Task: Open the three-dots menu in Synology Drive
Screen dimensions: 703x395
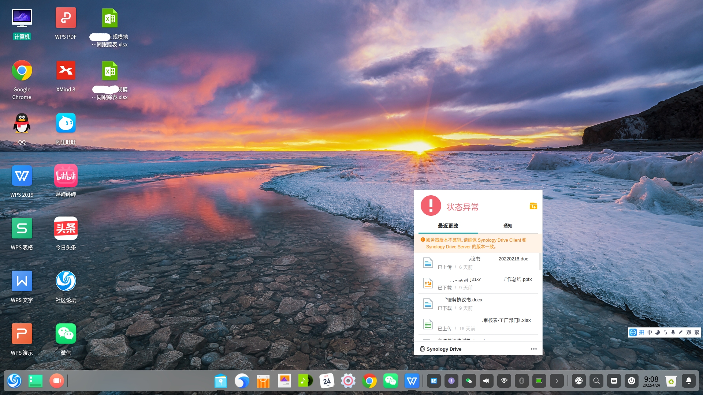Action: tap(533, 349)
